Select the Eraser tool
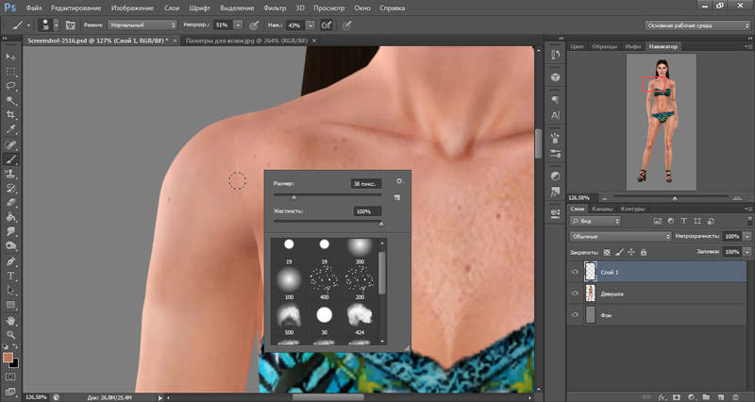Image resolution: width=755 pixels, height=402 pixels. (x=10, y=203)
